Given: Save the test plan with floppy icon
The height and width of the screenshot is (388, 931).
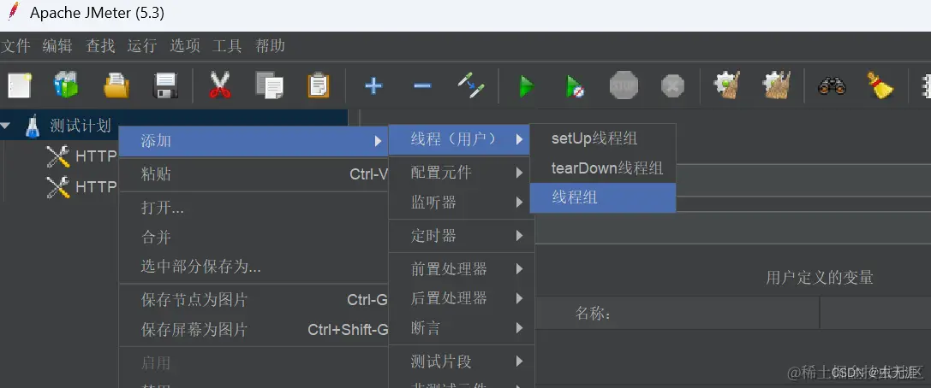Looking at the screenshot, I should (166, 86).
